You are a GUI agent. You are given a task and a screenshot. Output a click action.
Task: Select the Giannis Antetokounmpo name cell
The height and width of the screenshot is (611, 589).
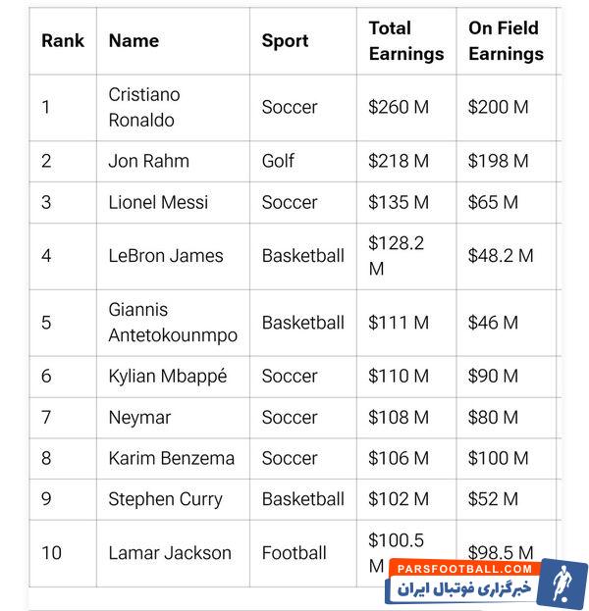click(x=172, y=323)
